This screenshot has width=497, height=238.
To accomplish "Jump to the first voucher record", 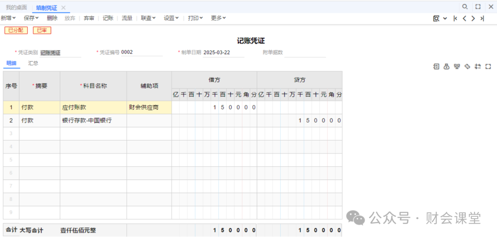I will (x=455, y=18).
